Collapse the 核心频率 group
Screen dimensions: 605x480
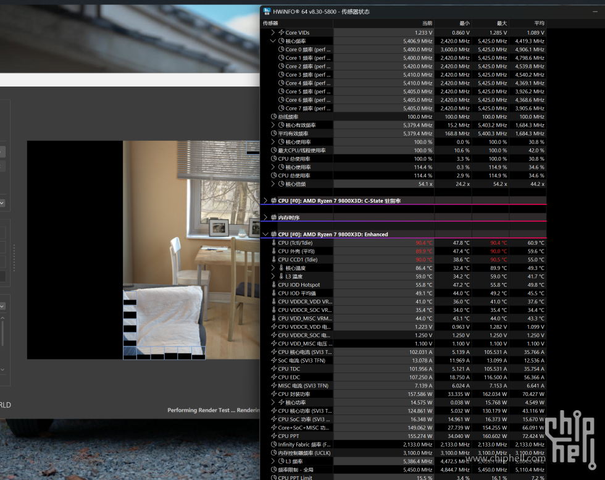(273, 41)
